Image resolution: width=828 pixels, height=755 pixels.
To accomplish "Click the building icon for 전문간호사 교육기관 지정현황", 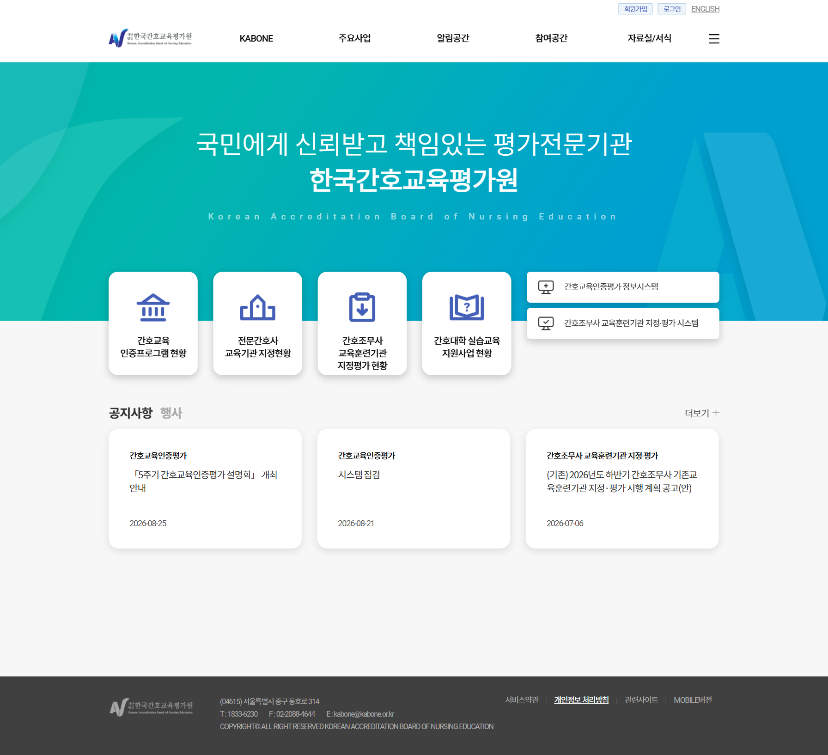I will (257, 307).
